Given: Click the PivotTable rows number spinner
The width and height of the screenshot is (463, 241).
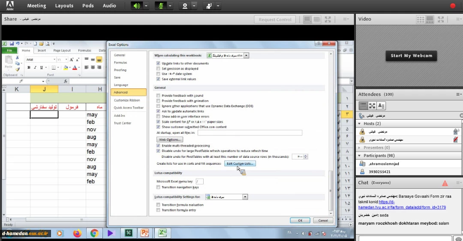Looking at the screenshot, I should [306, 157].
